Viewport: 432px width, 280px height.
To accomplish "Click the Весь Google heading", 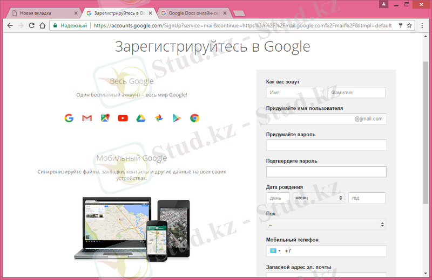I will (132, 81).
